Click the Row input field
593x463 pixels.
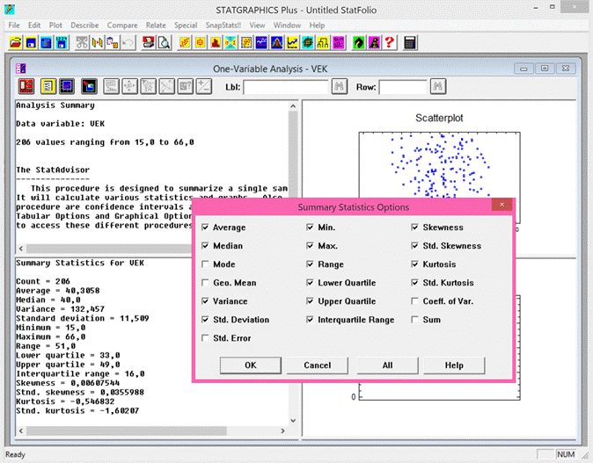point(403,87)
